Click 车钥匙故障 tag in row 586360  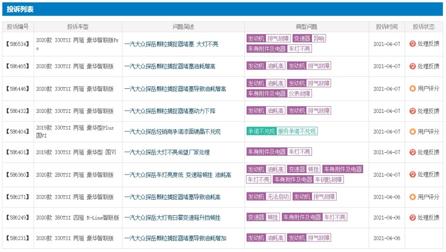point(329,179)
